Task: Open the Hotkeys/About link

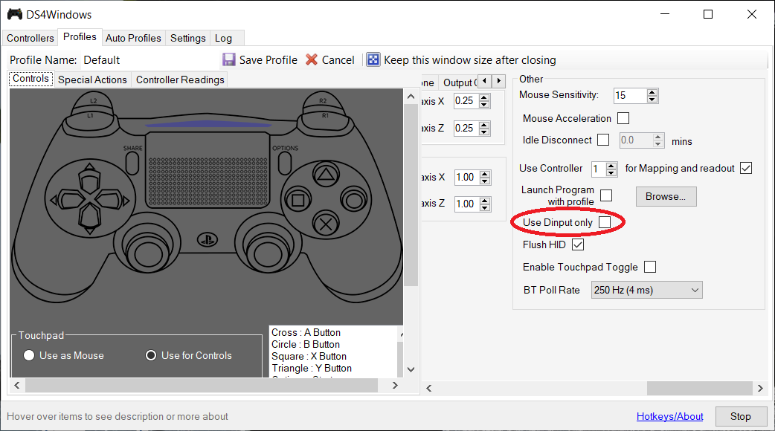Action: coord(669,416)
